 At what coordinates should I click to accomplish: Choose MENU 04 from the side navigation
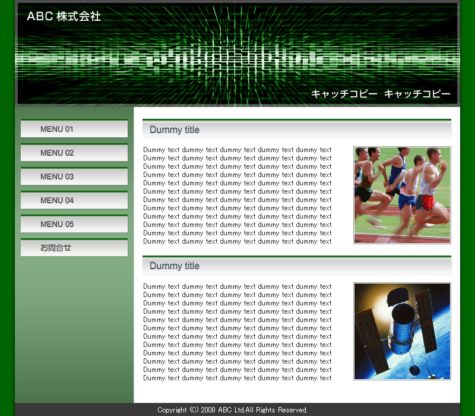74,200
